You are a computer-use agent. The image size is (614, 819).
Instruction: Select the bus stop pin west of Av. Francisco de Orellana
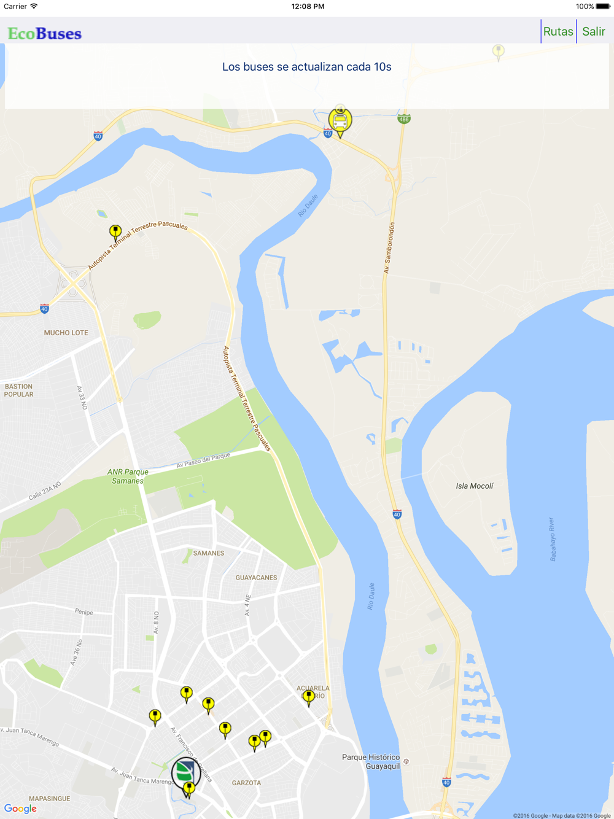click(155, 718)
